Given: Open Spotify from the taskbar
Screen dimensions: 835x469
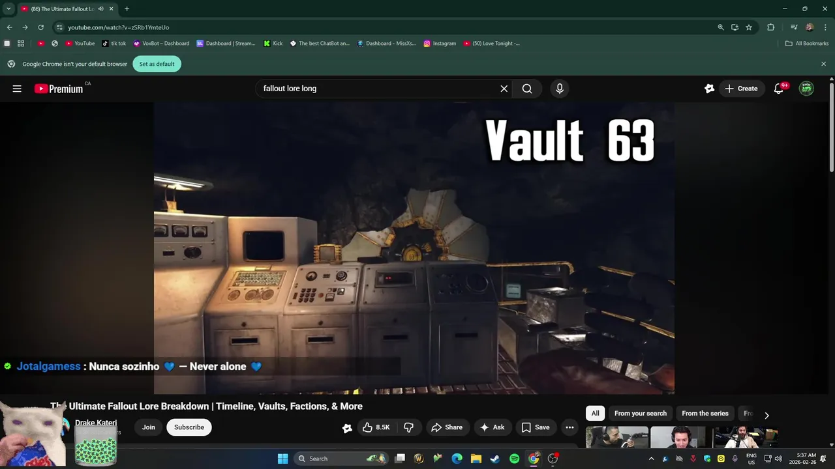Looking at the screenshot, I should coord(514,459).
